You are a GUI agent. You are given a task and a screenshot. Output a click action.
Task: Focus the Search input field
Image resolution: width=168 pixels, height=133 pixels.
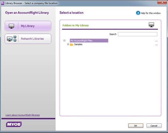pyautogui.click(x=138, y=34)
